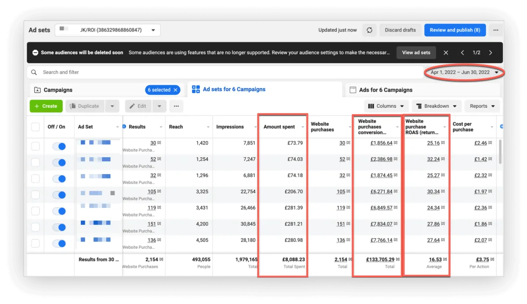Image resolution: width=527 pixels, height=304 pixels.
Task: Click View ad sets in the banner
Action: pyautogui.click(x=416, y=53)
